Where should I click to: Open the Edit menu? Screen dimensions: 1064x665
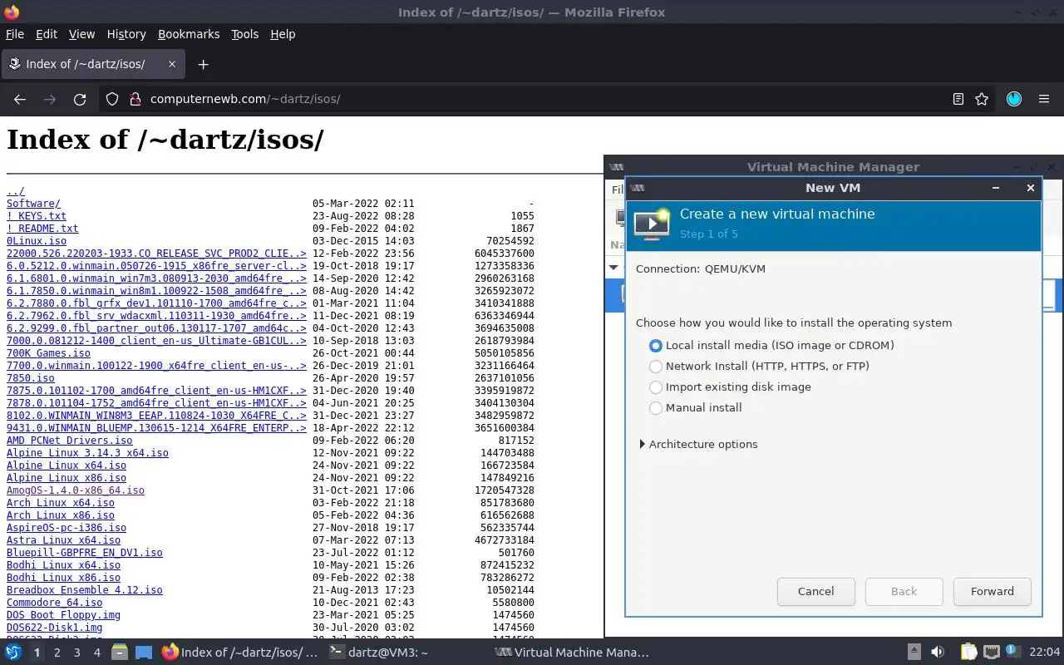47,34
